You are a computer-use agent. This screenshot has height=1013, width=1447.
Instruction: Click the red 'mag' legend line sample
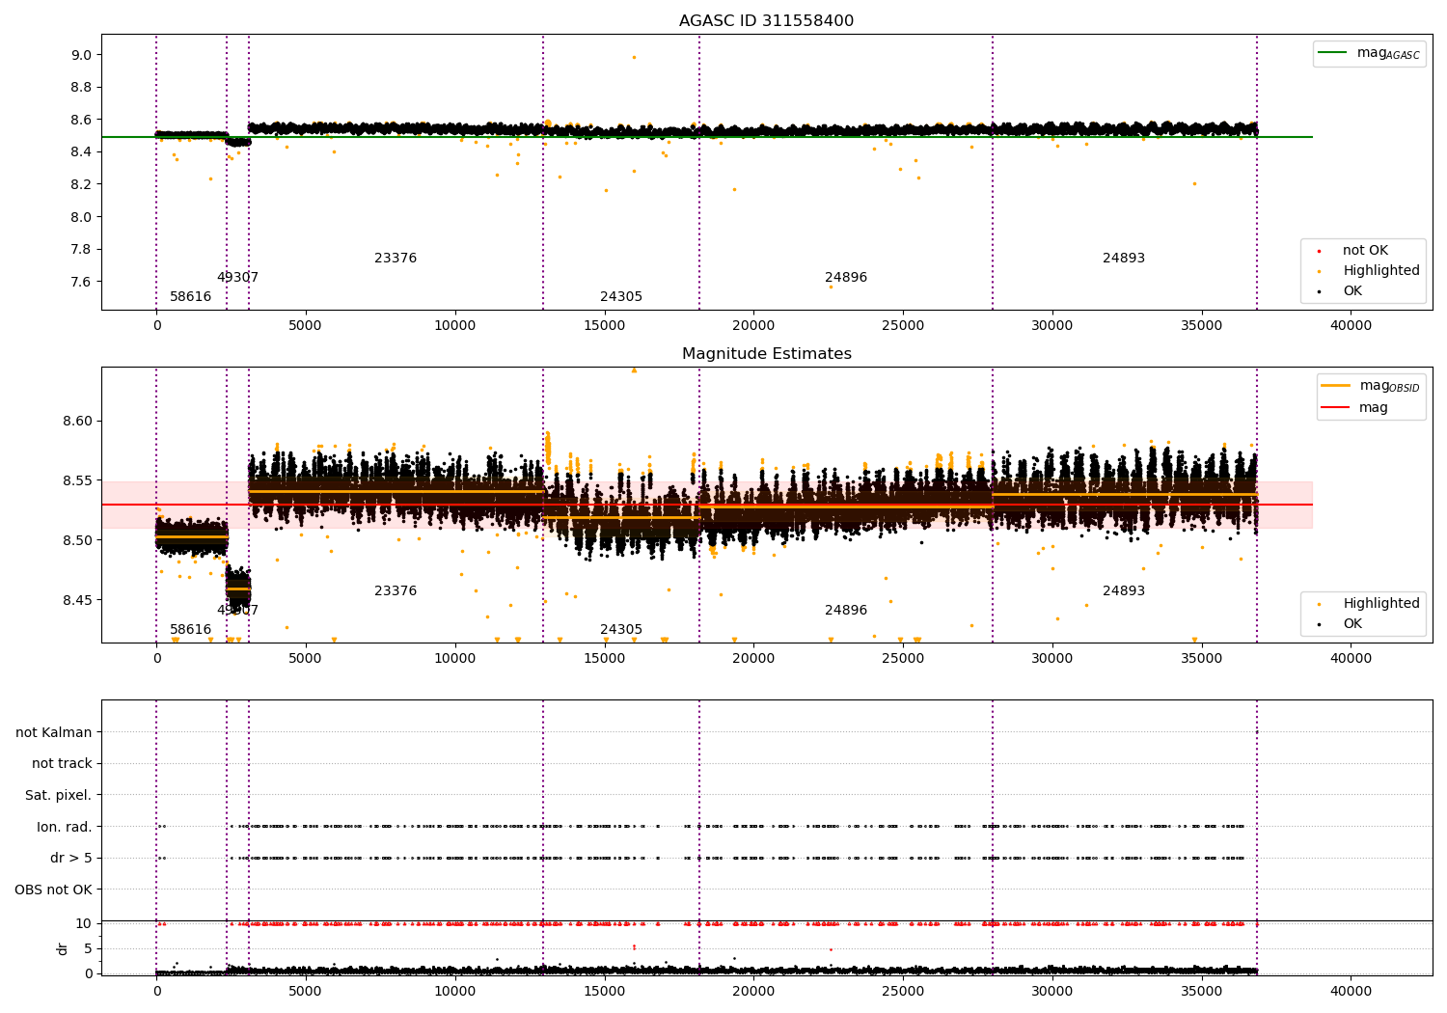point(1336,407)
